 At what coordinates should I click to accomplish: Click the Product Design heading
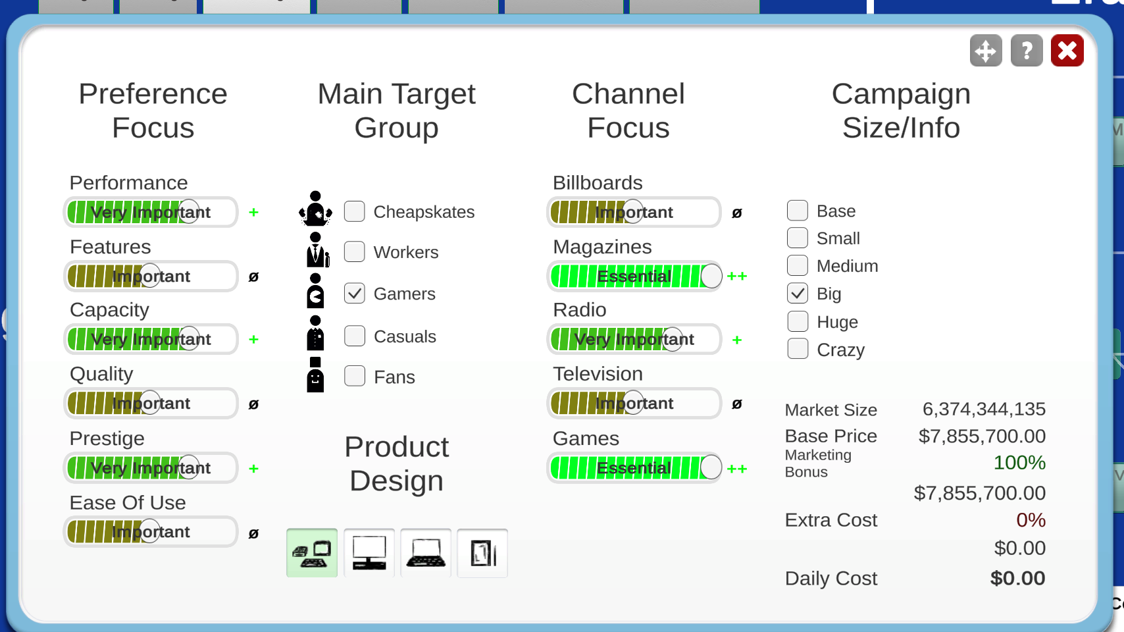click(x=396, y=463)
